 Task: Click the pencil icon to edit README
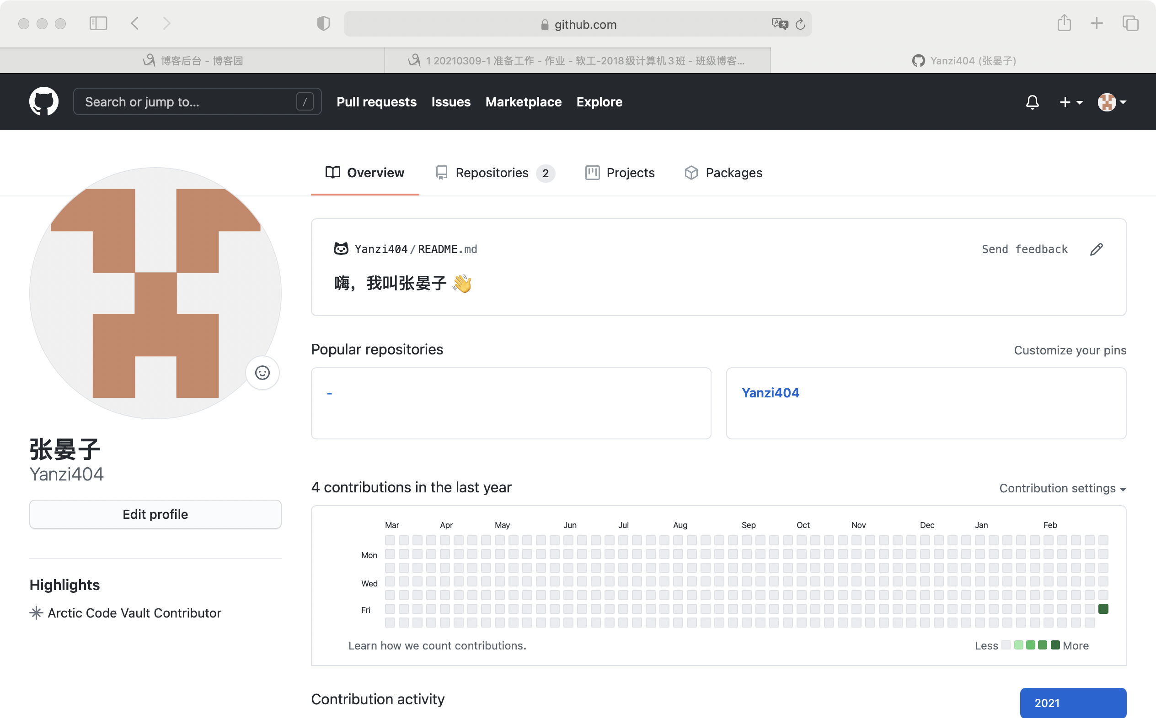point(1096,249)
